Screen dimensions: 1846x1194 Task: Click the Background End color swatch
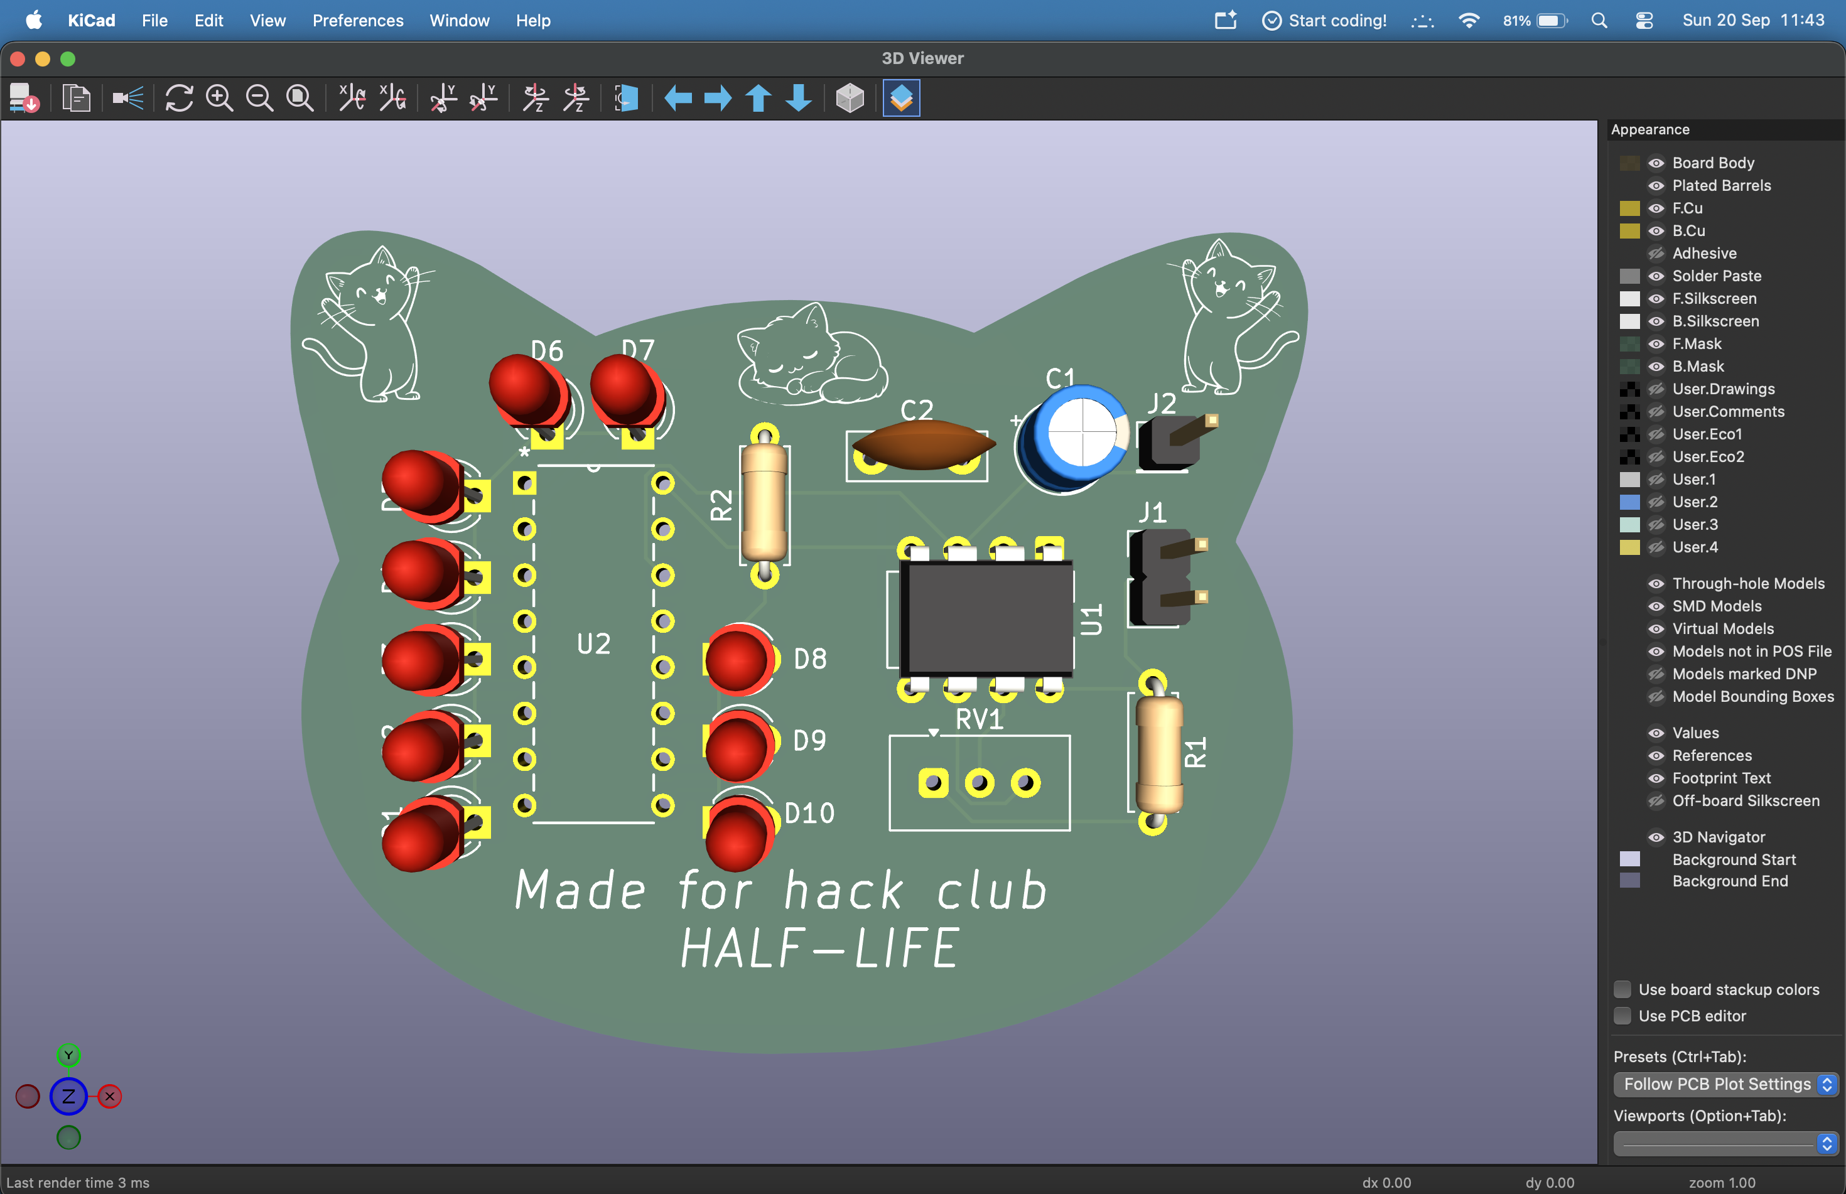point(1629,881)
